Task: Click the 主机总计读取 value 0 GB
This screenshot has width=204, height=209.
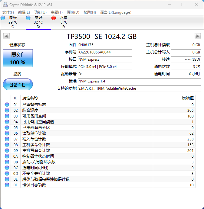Action: coord(186,45)
